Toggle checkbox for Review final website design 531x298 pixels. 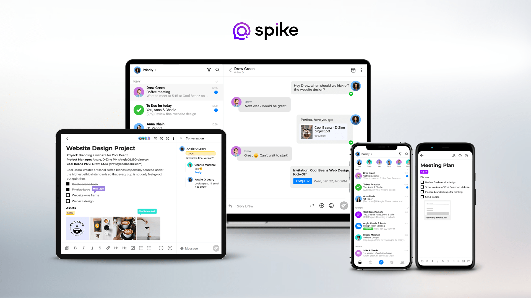[x=422, y=182]
